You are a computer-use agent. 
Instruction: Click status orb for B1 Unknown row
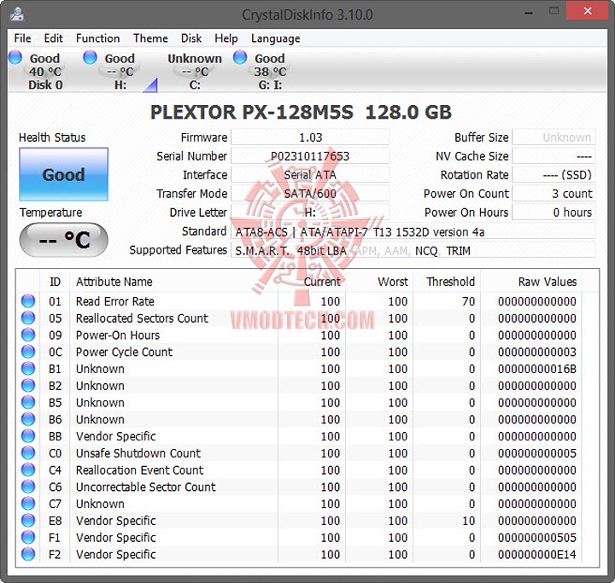coord(28,369)
